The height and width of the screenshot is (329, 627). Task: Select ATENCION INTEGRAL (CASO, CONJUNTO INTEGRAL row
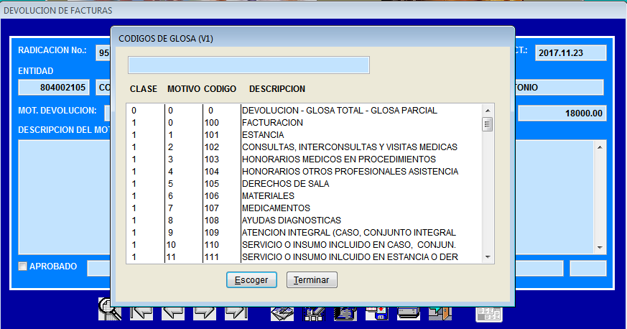(x=304, y=233)
